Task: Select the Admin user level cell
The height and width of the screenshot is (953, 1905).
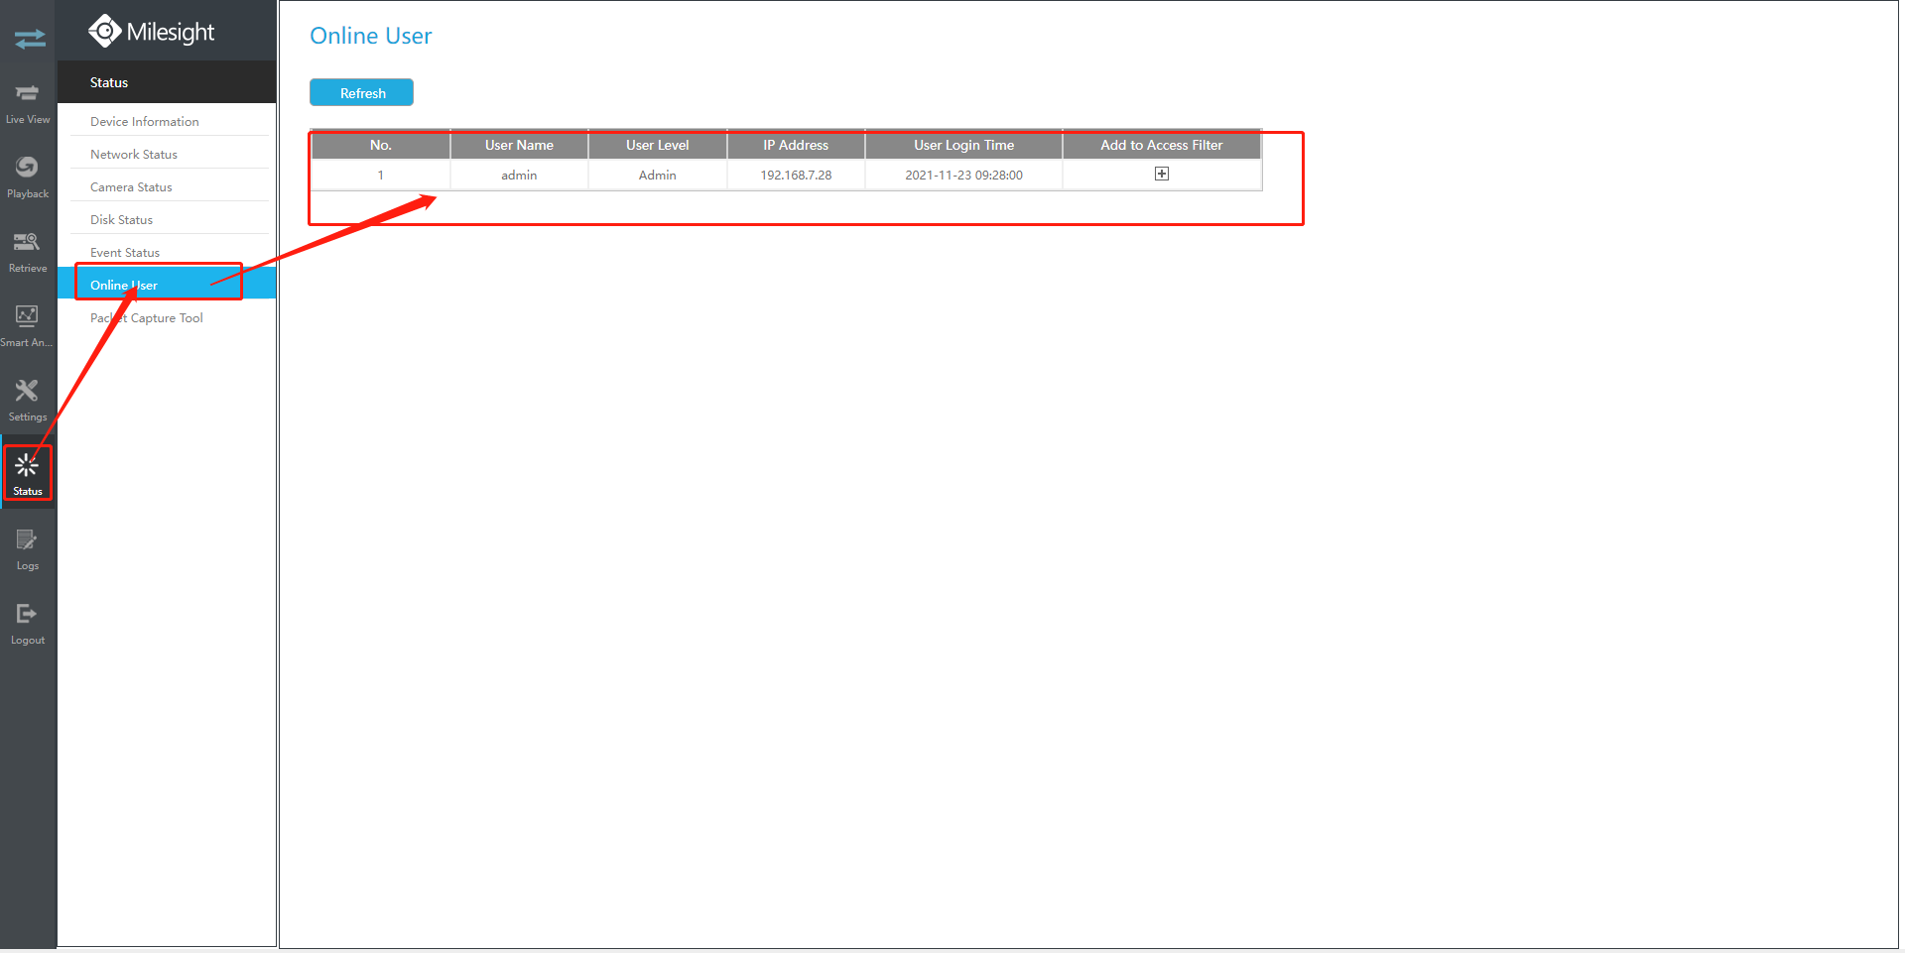Action: pyautogui.click(x=658, y=175)
